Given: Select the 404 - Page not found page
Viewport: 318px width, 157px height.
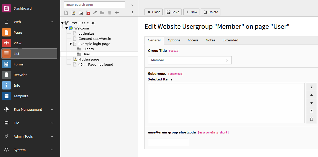Looking at the screenshot, I should (x=96, y=64).
